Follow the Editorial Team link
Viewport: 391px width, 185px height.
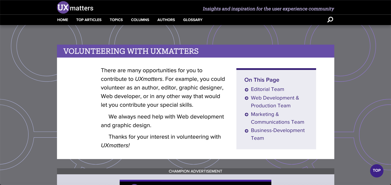[x=267, y=89]
